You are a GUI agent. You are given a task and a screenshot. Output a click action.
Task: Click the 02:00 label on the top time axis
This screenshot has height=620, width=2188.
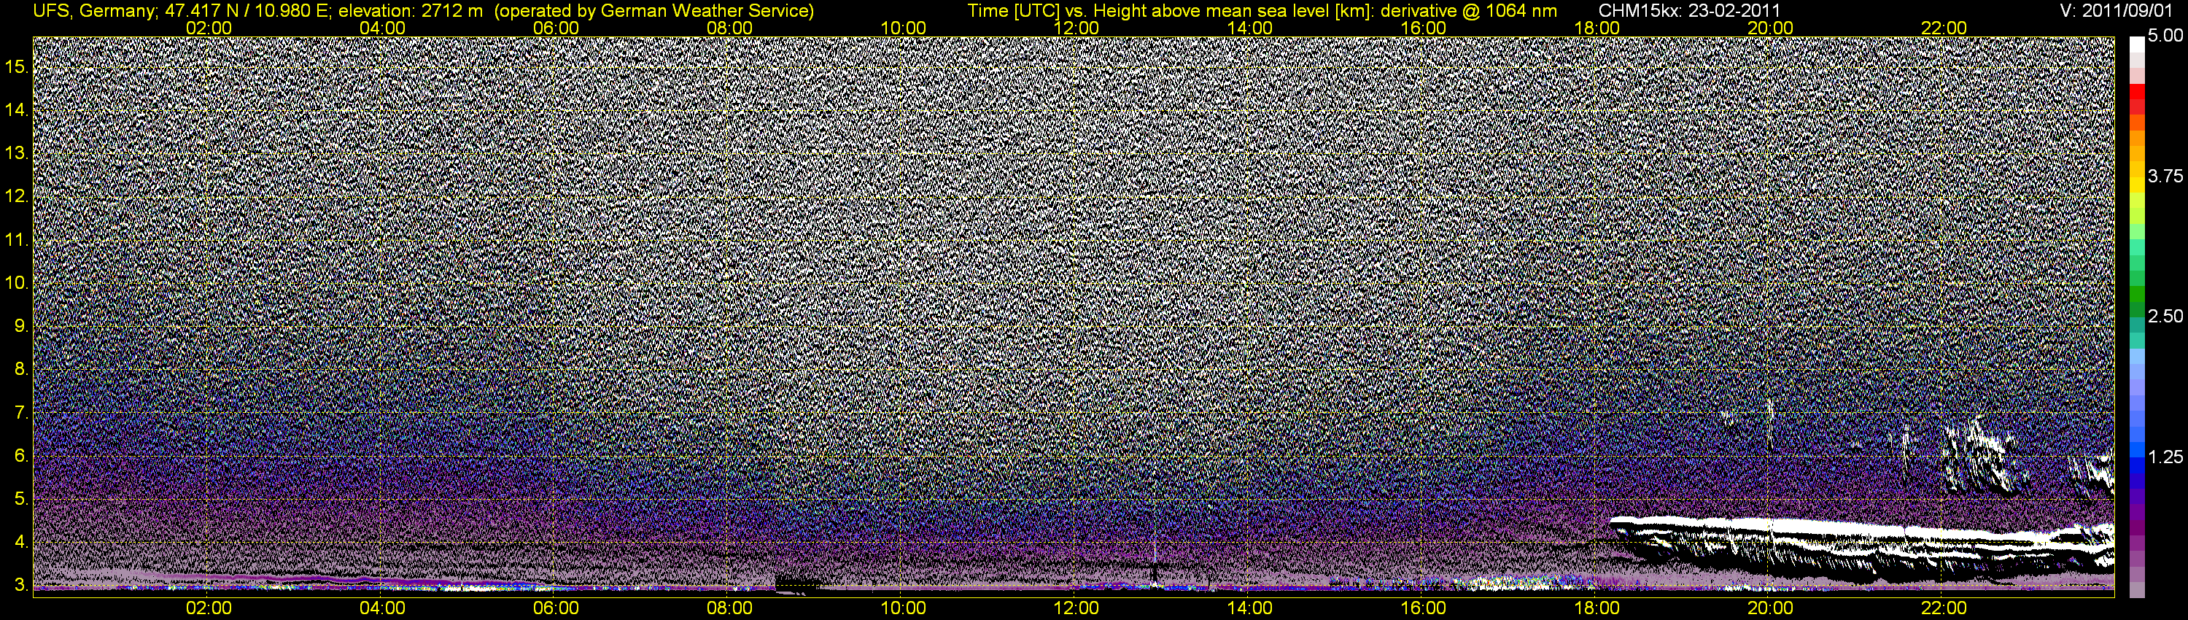coord(208,28)
